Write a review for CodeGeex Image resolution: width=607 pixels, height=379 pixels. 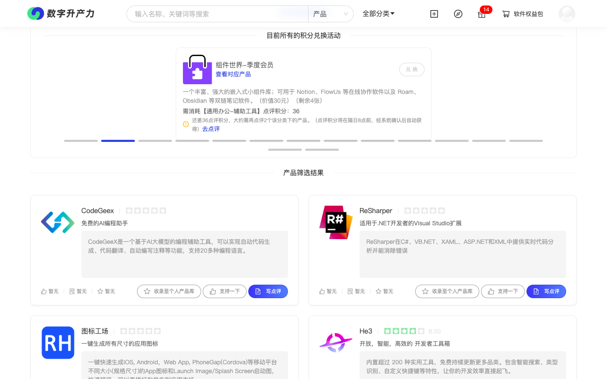point(268,291)
